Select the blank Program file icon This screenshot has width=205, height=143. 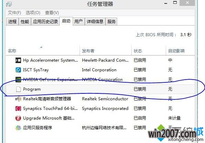click(x=18, y=89)
